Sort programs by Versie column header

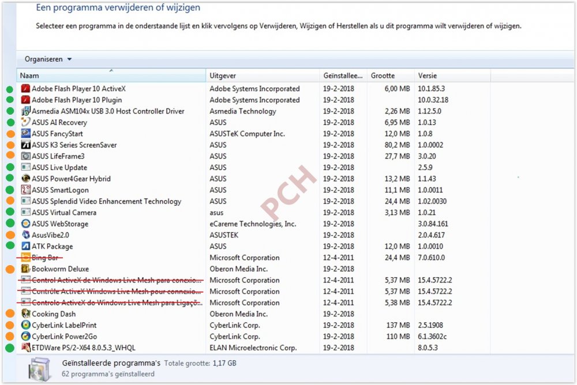[x=452, y=76]
